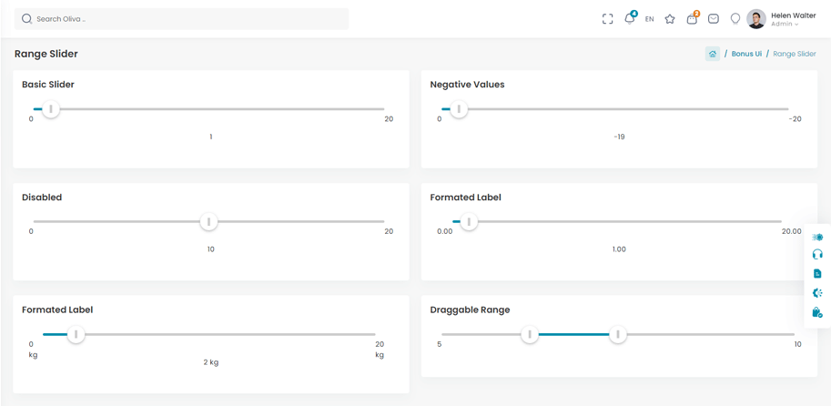Click the Draggable Range right handle
The width and height of the screenshot is (831, 406).
click(x=618, y=335)
